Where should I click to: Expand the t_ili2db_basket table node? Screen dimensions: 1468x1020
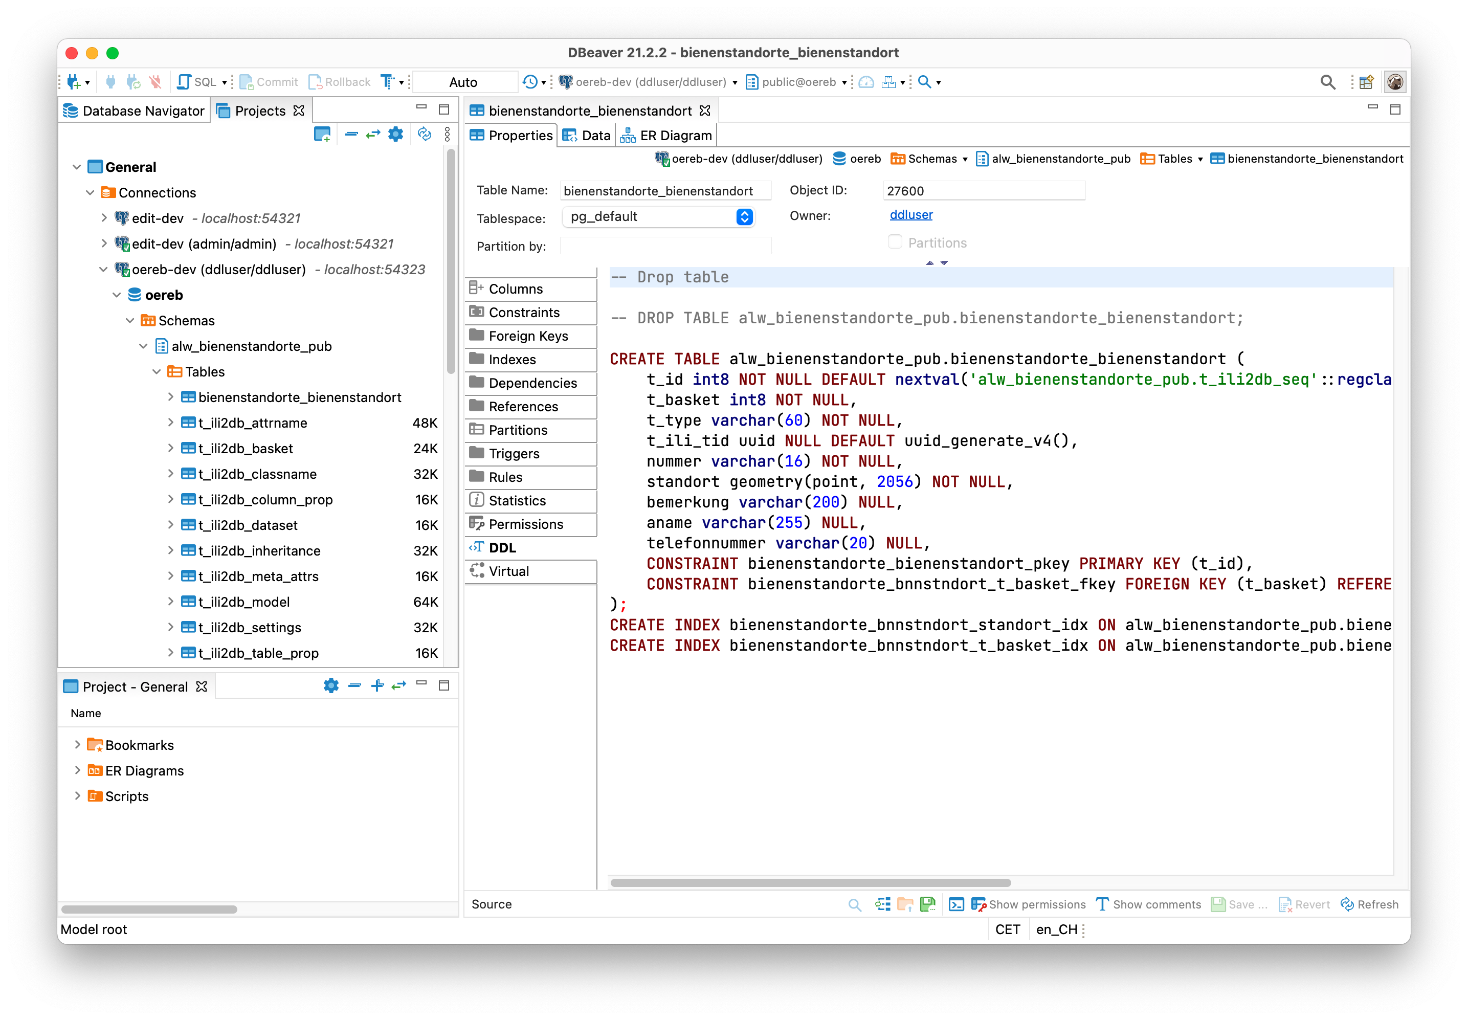tap(170, 448)
